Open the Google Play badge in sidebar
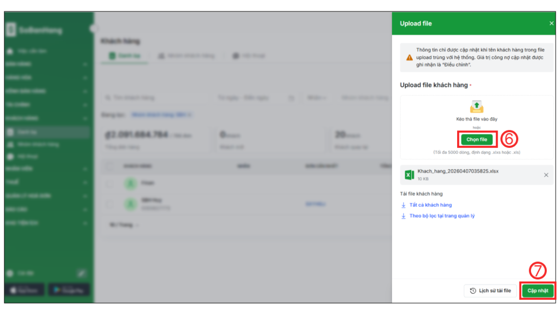The image size is (560, 315). (69, 290)
